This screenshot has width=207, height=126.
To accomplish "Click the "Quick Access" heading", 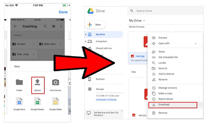I will (137, 27).
